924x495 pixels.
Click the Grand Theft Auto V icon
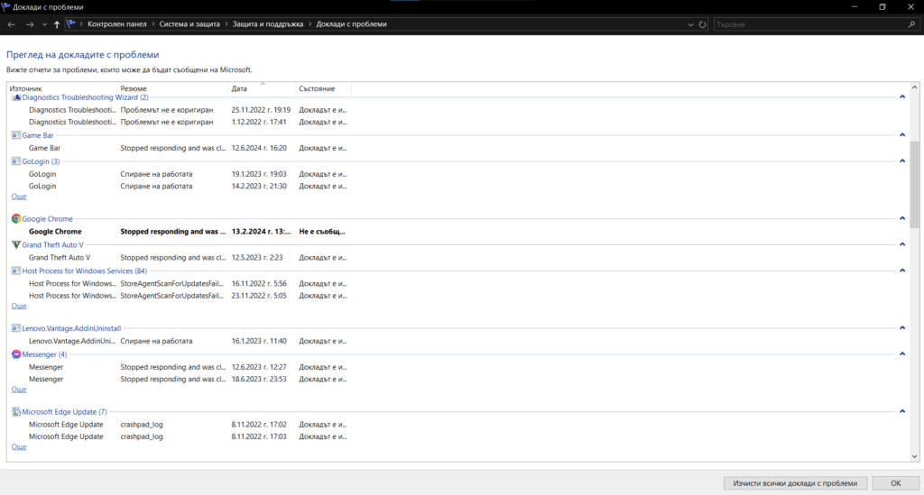point(16,245)
